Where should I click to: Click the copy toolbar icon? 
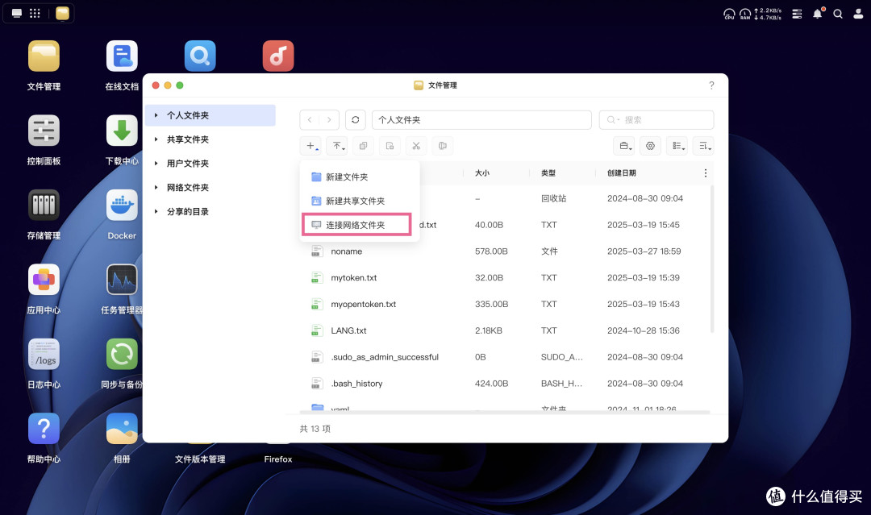tap(363, 146)
